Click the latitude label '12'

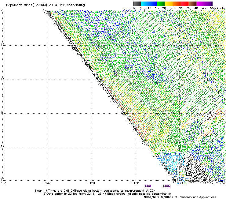[2, 146]
